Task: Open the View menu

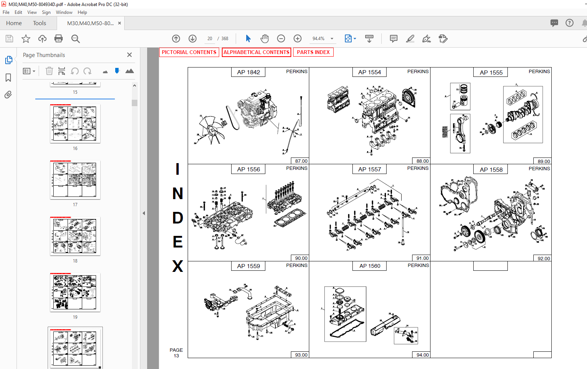Action: 32,12
